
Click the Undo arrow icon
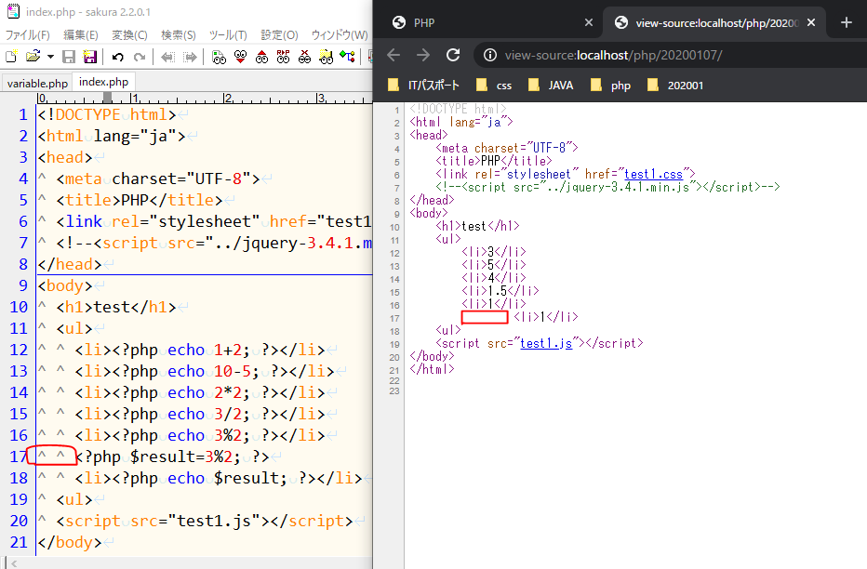point(117,58)
